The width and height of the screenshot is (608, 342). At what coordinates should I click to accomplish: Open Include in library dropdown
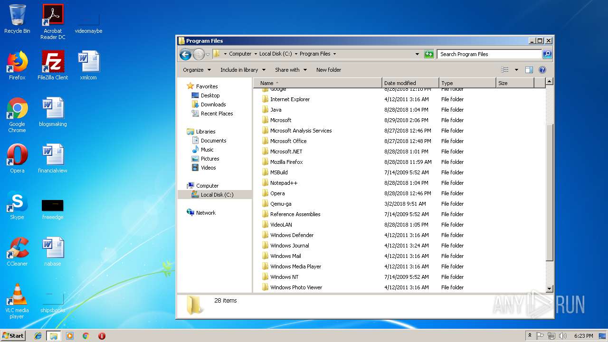point(243,70)
